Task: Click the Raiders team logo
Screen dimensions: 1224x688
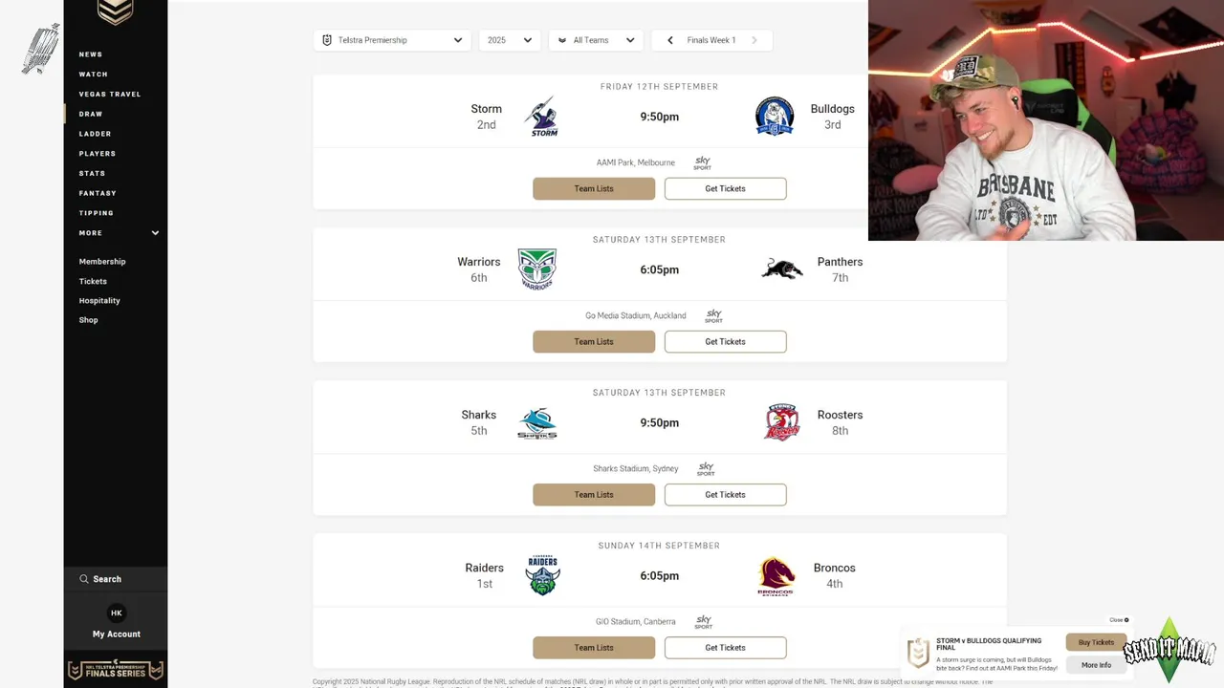Action: pos(542,575)
